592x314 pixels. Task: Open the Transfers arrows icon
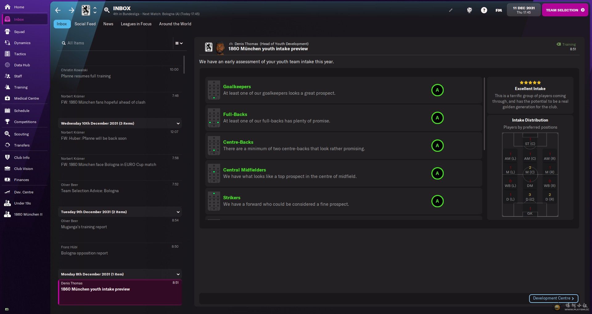tap(8, 145)
